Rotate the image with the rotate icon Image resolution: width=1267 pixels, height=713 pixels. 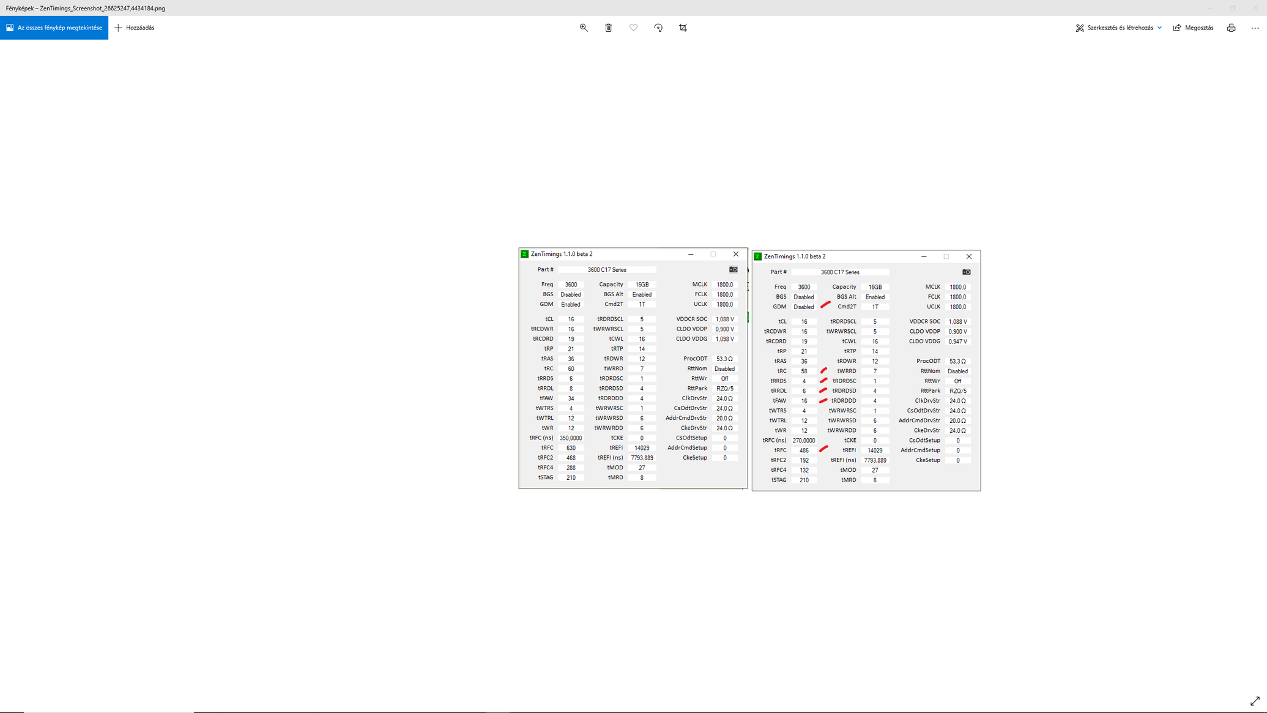point(658,28)
